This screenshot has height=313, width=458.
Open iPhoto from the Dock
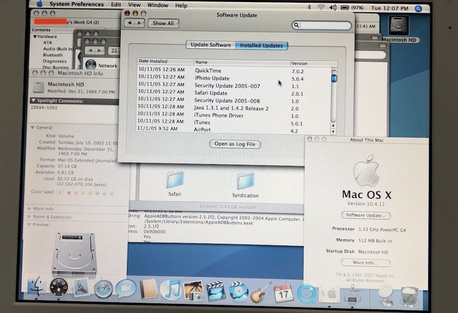(x=193, y=291)
